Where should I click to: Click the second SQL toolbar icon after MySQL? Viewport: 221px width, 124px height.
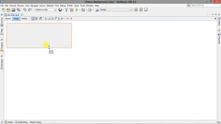click(x=141, y=9)
